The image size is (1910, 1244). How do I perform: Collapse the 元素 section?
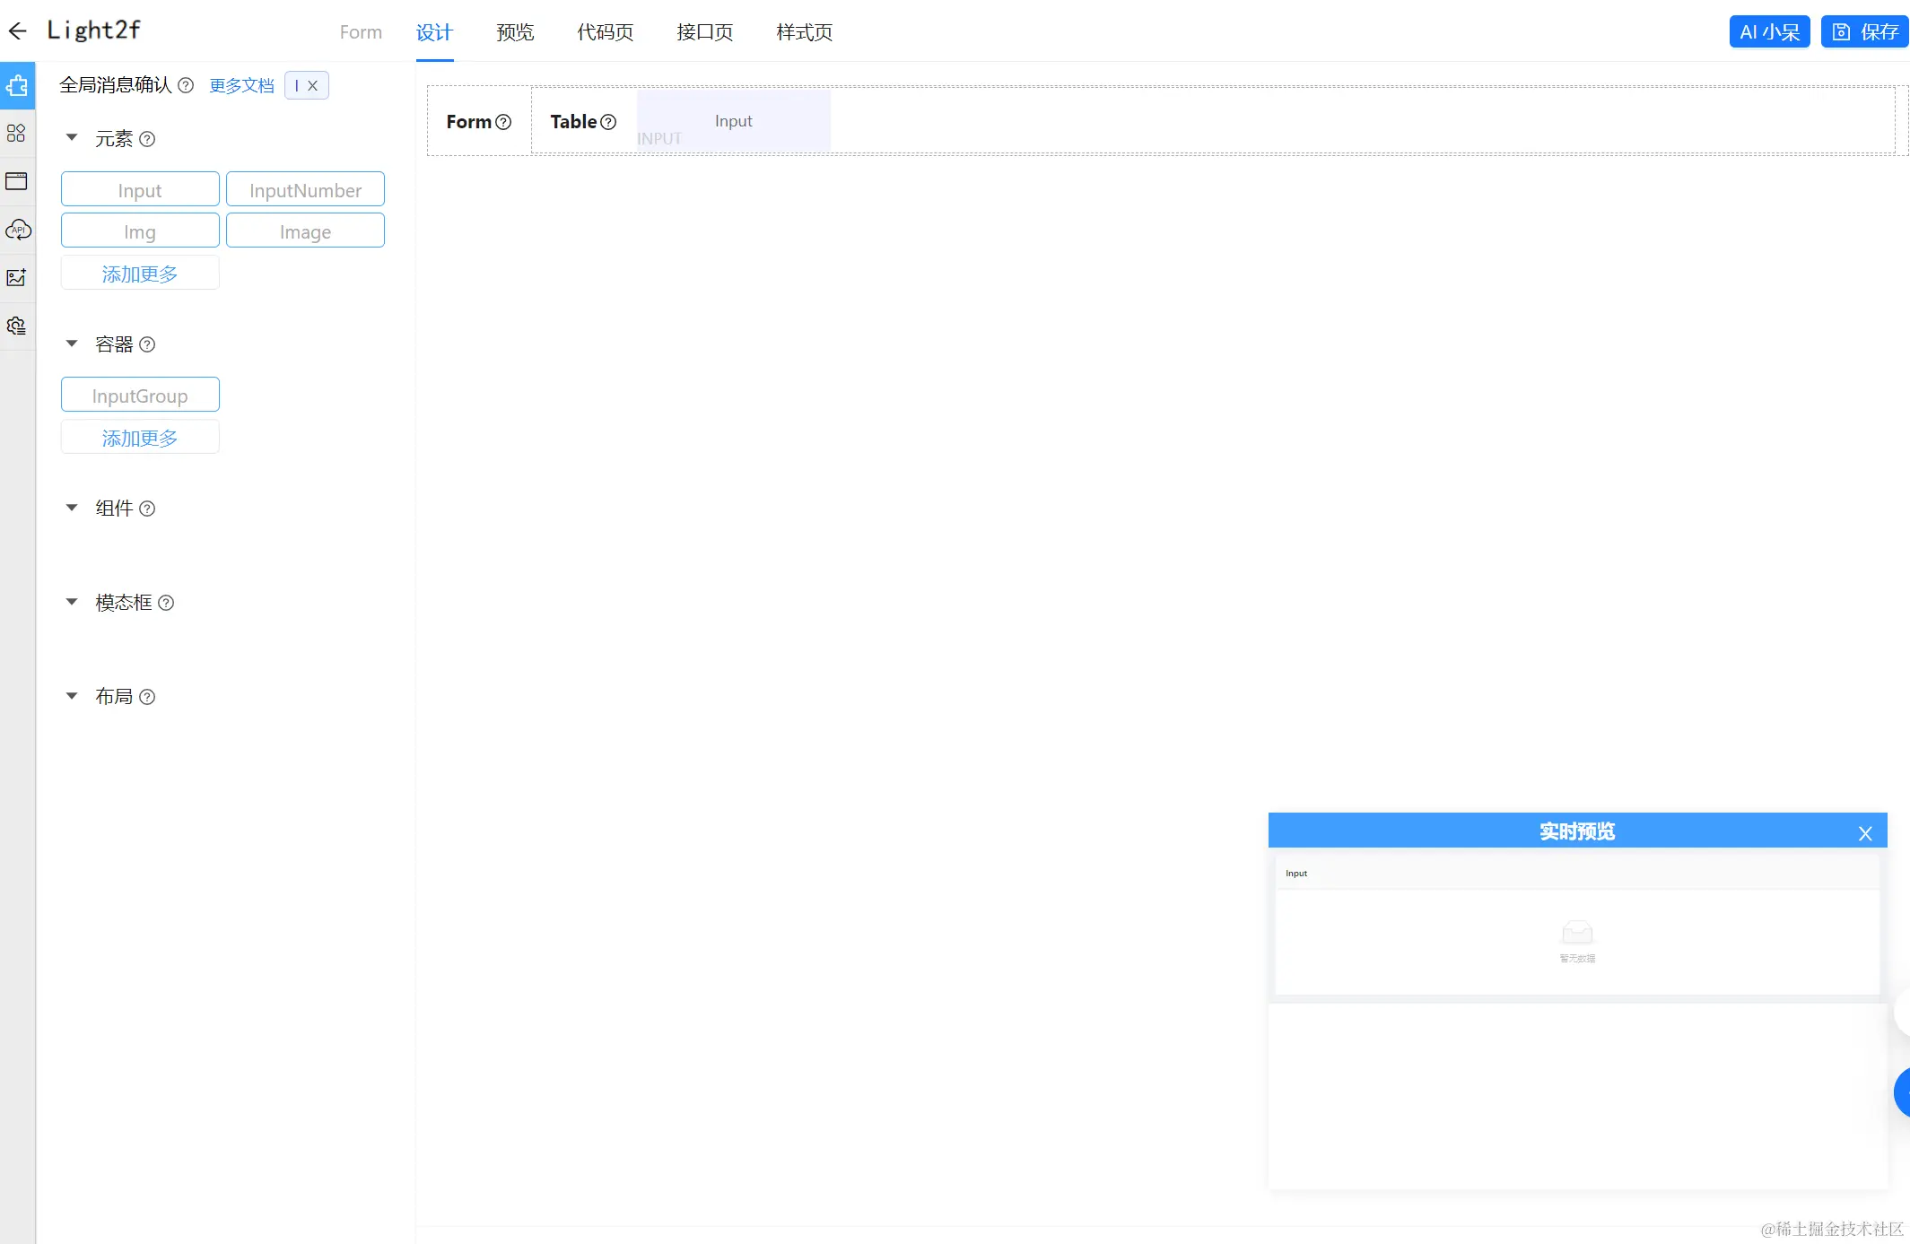72,138
